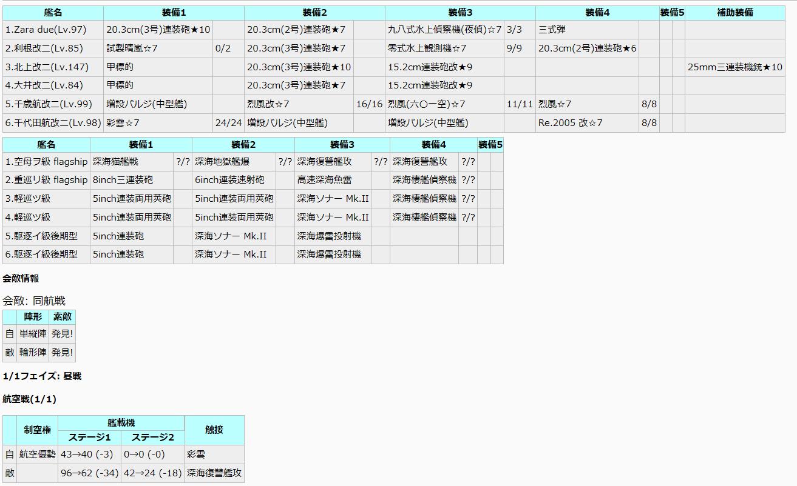The image size is (797, 486).
Task: Click 高速深海魚雷 cell
Action: [x=333, y=180]
